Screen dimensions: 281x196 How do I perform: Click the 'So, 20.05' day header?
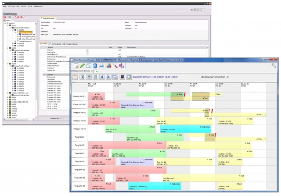pyautogui.click(x=245, y=84)
